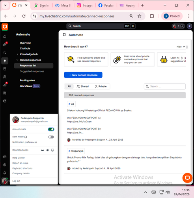Open the Reports chart icon with a badge

tap(5, 85)
